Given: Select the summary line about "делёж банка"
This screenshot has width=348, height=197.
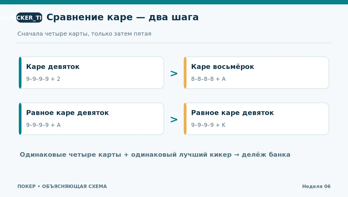Looking at the screenshot, I should (x=155, y=155).
